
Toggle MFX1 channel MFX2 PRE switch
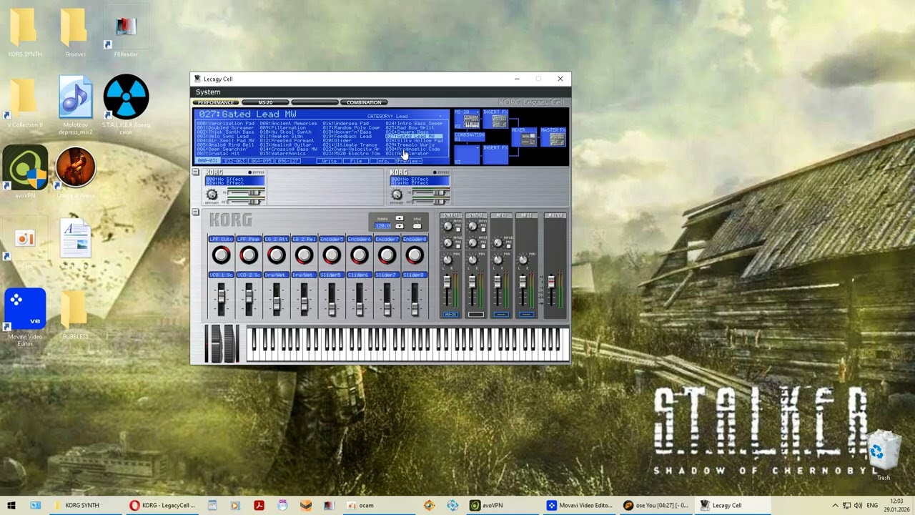[508, 246]
